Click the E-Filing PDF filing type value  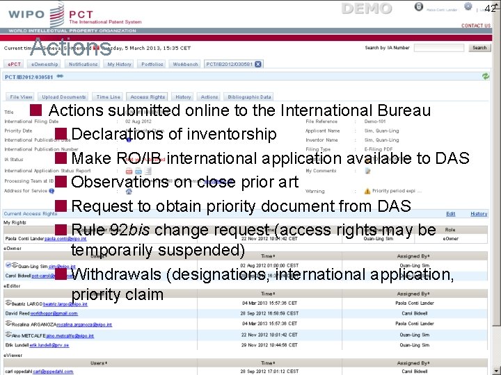tap(379, 149)
